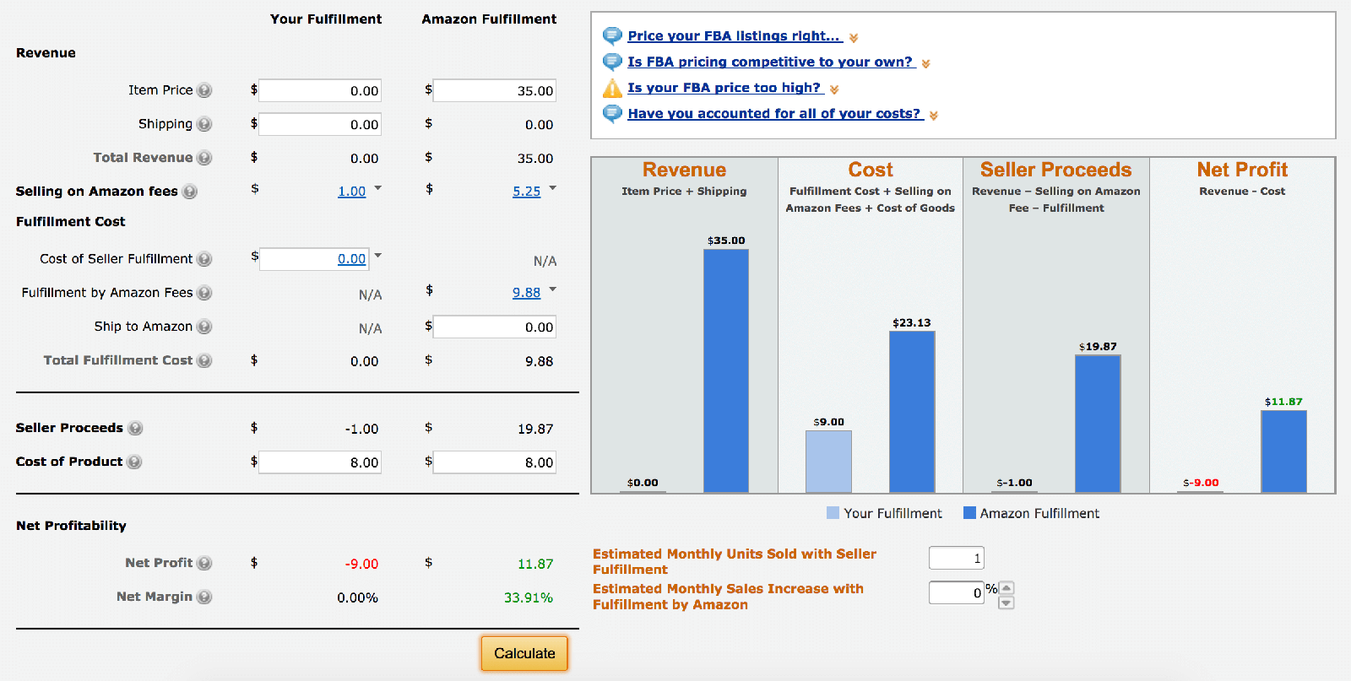Focus the Amazon Fulfillment Item Price field

[495, 90]
